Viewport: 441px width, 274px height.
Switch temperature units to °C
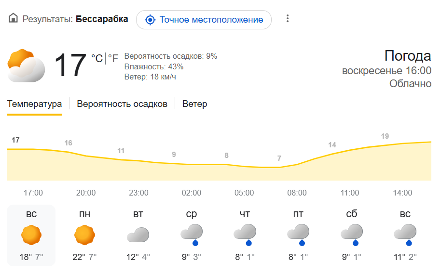coord(97,59)
